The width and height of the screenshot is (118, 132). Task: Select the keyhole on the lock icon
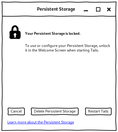pyautogui.click(x=15, y=35)
